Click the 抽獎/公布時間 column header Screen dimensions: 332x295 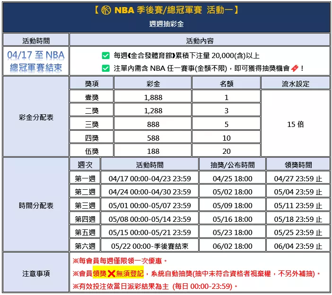[232, 164]
